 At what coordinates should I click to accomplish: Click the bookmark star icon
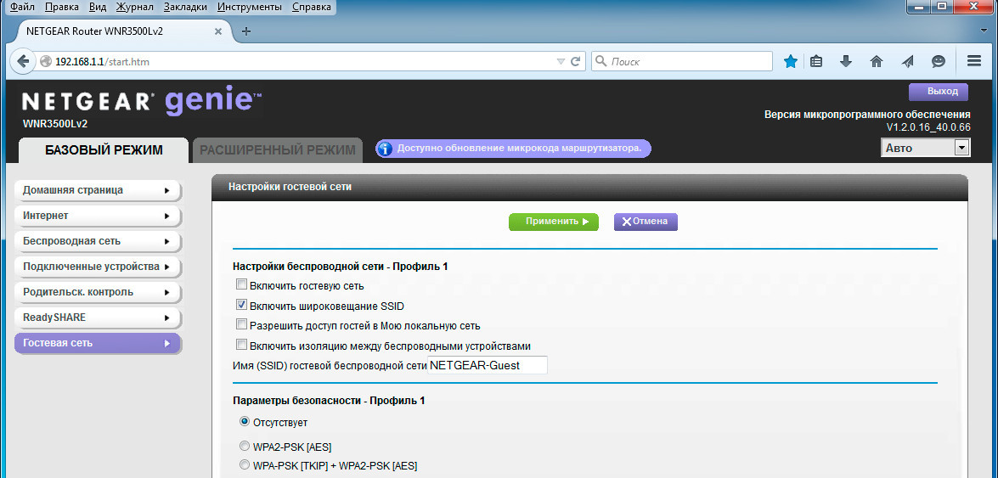791,61
